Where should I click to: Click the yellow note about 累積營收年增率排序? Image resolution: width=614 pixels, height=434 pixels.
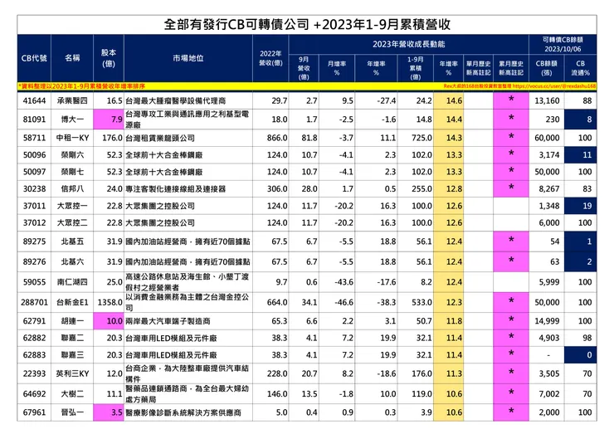(82, 85)
